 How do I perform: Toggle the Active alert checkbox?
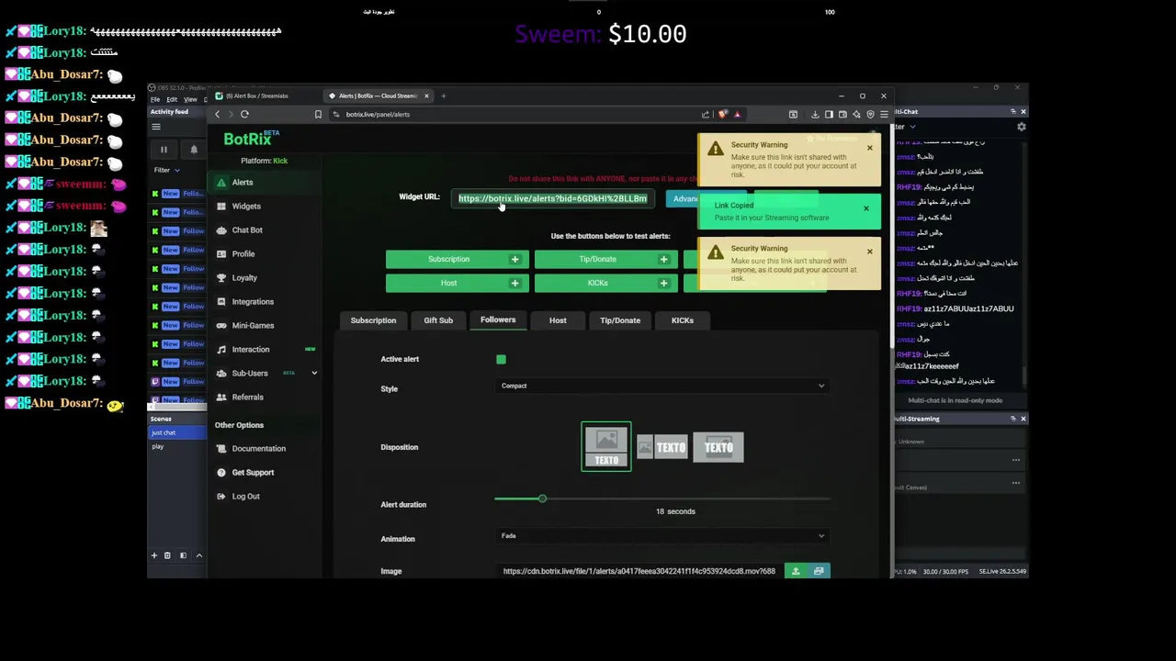(x=501, y=360)
